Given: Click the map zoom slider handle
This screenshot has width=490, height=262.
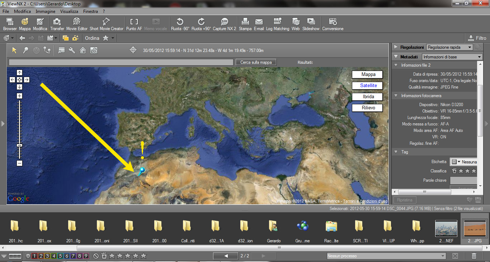Looking at the screenshot, I should (19, 145).
